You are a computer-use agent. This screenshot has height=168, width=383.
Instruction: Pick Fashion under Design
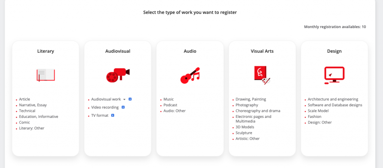pos(315,117)
